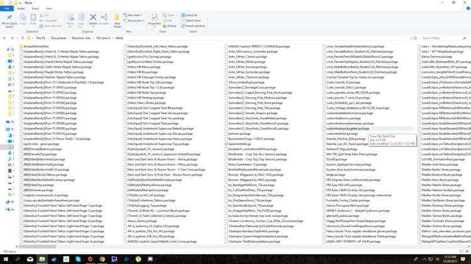Open Explorer Help question mark icon
This screenshot has height=264, width=471.
[468, 8]
